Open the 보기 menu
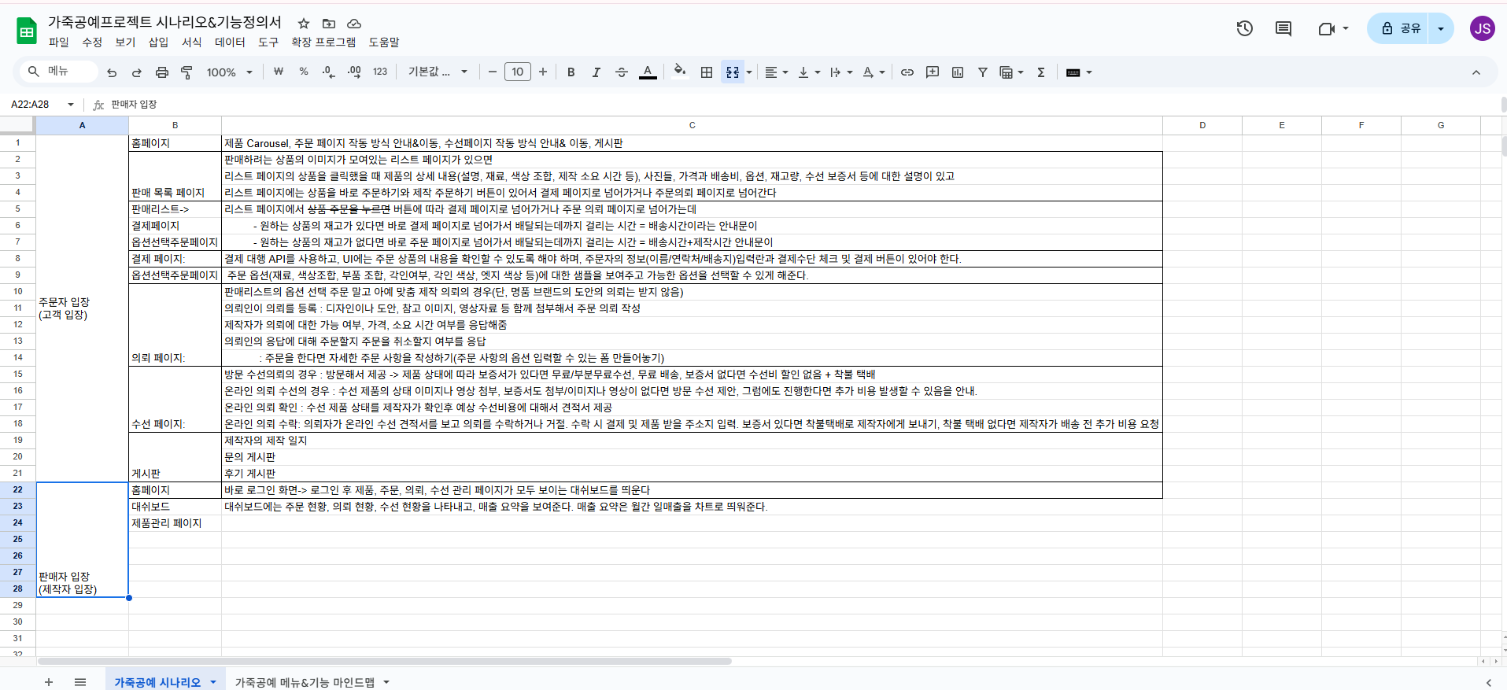This screenshot has width=1507, height=690. tap(125, 42)
